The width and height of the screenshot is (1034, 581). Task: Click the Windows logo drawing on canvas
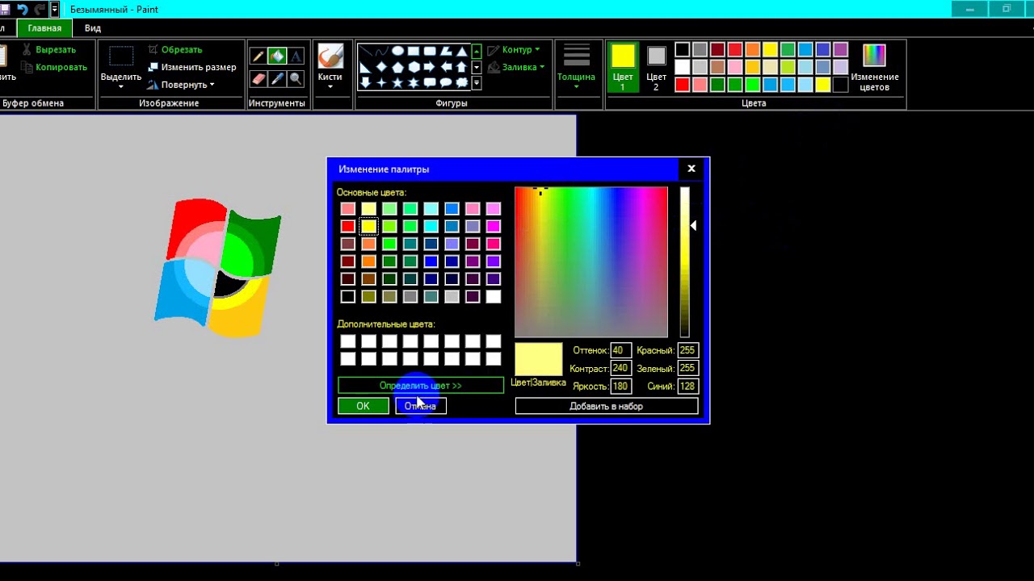click(x=218, y=266)
